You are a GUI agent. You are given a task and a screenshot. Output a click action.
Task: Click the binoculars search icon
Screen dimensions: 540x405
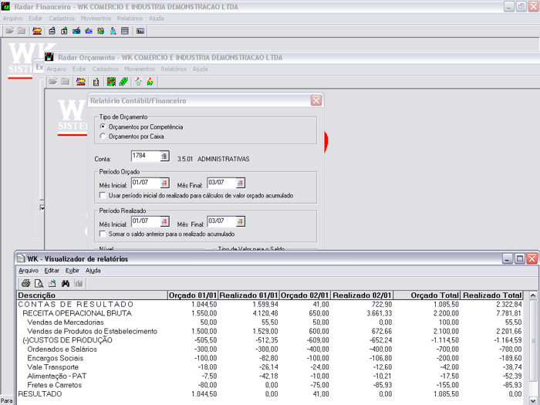tap(66, 283)
